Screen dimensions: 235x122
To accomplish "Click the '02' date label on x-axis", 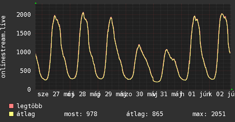I will click(x=220, y=94).
